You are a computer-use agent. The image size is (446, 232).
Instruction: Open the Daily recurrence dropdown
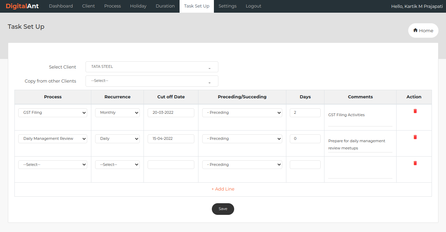tap(117, 139)
